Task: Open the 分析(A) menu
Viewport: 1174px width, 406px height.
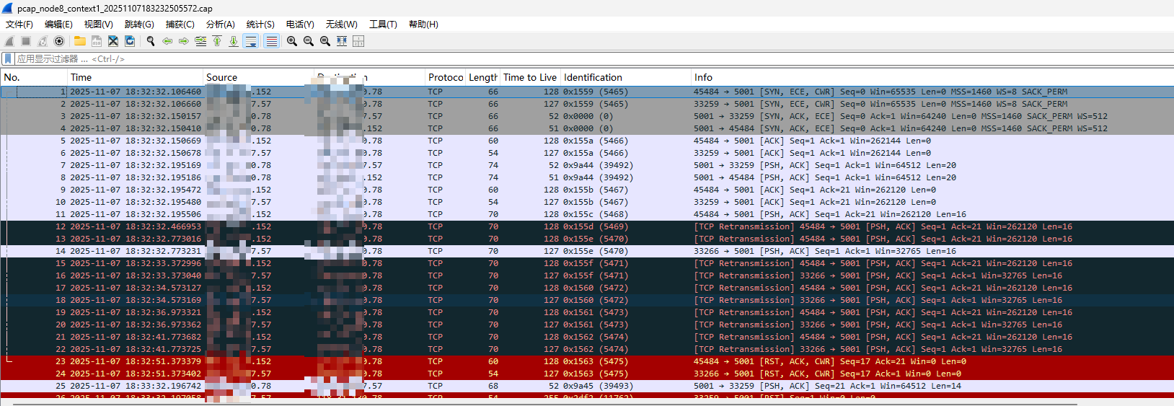Action: click(221, 24)
